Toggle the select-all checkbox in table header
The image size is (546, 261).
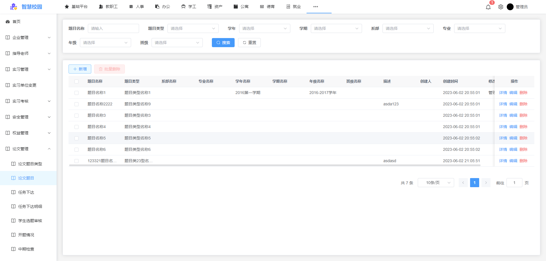(x=76, y=82)
